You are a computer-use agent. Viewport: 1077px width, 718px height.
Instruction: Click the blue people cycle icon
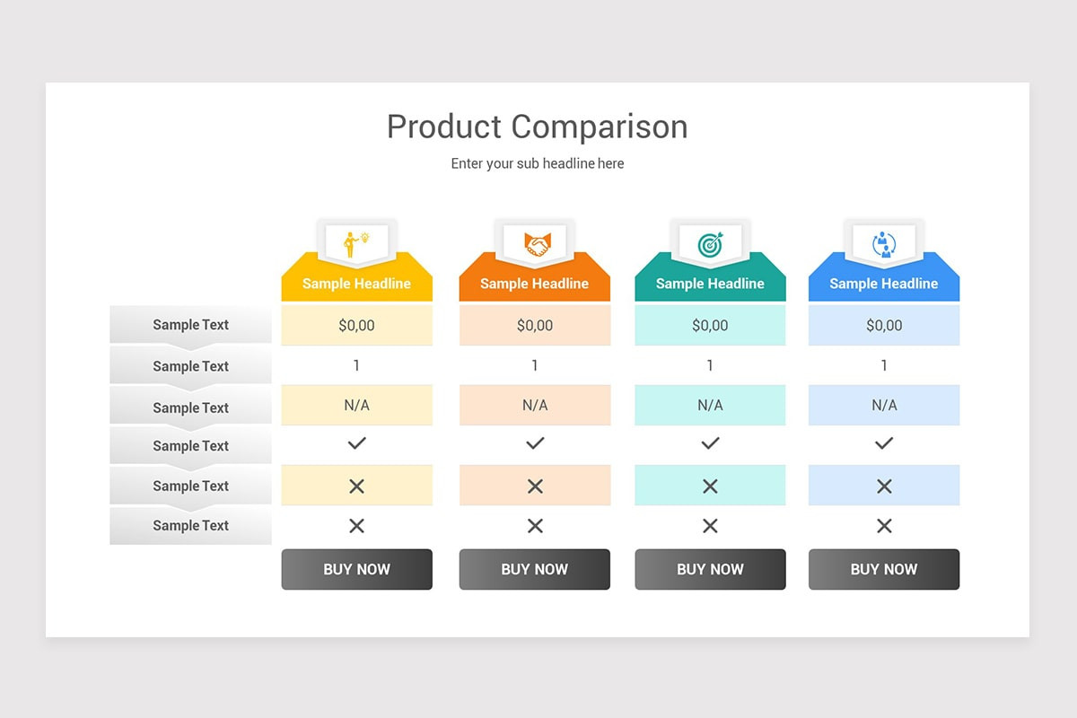[x=884, y=243]
